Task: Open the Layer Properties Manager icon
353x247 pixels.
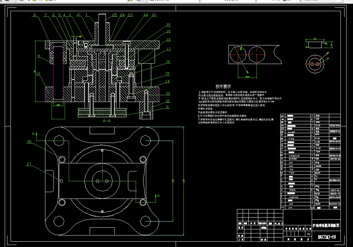Action: tap(21, 1)
